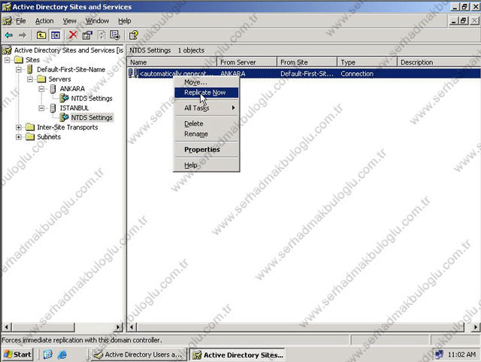The width and height of the screenshot is (481, 362).
Task: Choose Rename from context menu
Action: pos(207,134)
